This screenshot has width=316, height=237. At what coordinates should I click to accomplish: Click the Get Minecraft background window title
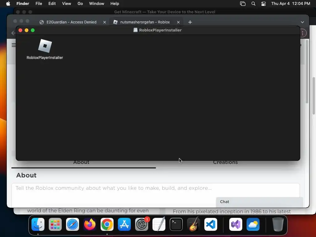coord(165,12)
